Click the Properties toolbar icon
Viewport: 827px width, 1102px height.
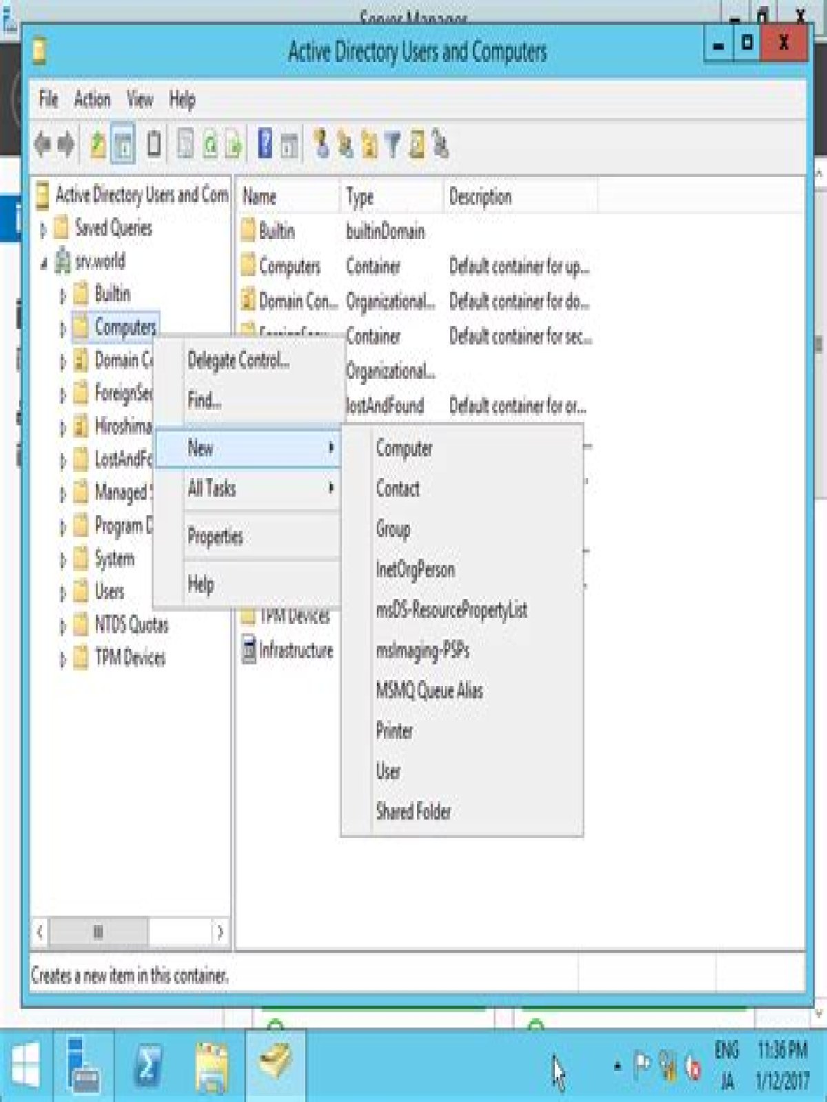[x=185, y=145]
